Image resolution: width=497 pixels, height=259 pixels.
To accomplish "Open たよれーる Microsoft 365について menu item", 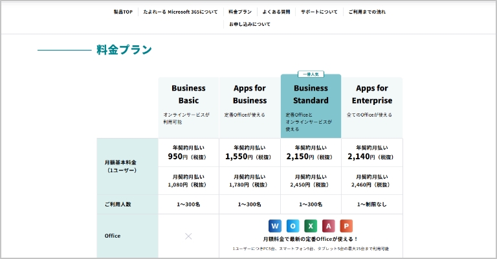I will coord(181,12).
